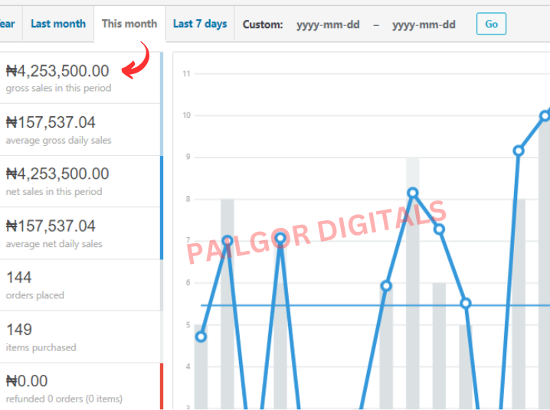
Task: Click the data point at value 10
Action: (x=545, y=116)
